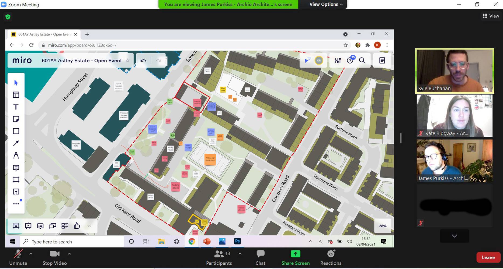
Task: Open the Zoom Chat panel
Action: 260,257
